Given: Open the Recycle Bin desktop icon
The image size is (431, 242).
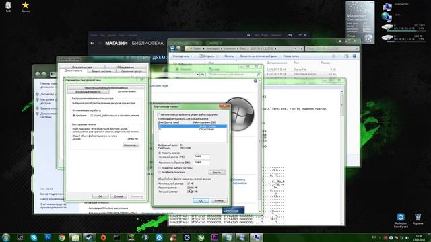Looking at the screenshot, I should pos(418,218).
